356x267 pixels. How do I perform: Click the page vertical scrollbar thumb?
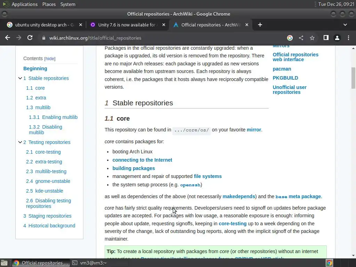(353, 78)
